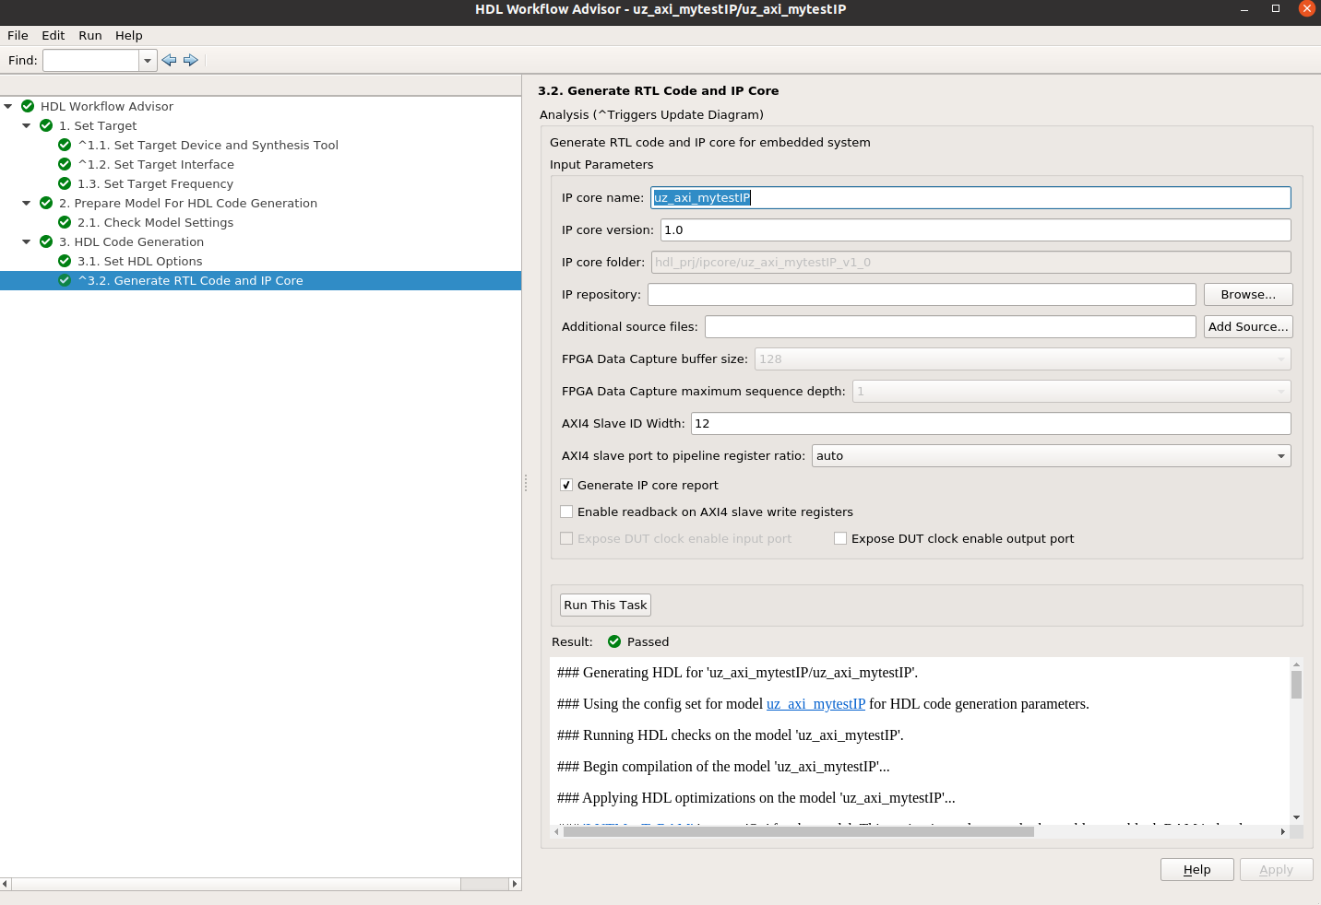
Task: Click the Run This Task button
Action: (x=605, y=605)
